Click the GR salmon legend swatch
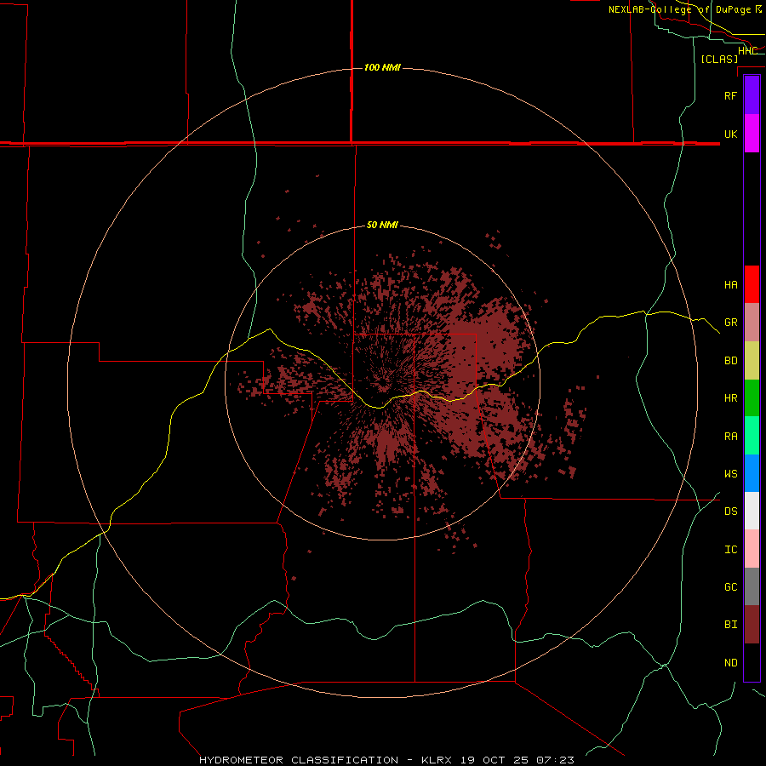 point(752,323)
